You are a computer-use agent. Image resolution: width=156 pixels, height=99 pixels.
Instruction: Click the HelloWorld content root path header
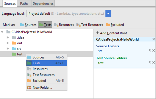[117, 39]
